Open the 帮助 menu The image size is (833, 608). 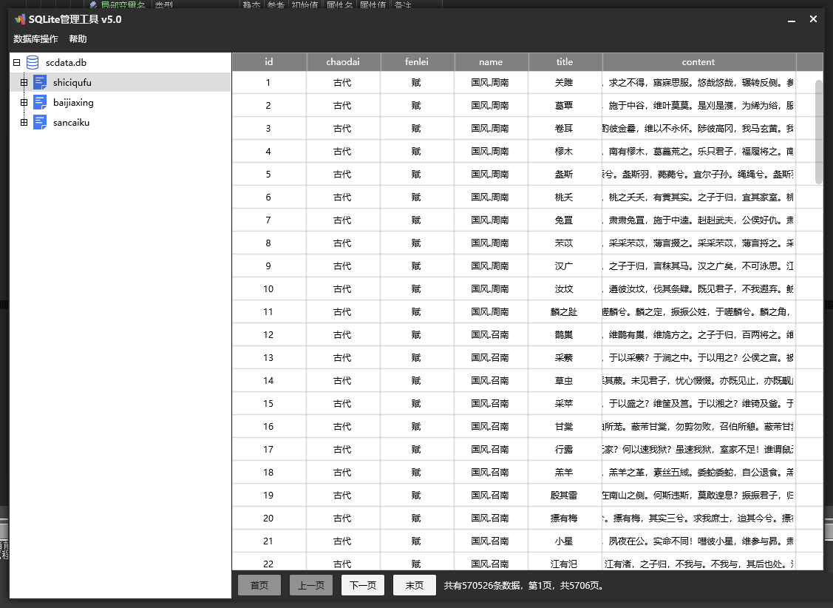(78, 39)
